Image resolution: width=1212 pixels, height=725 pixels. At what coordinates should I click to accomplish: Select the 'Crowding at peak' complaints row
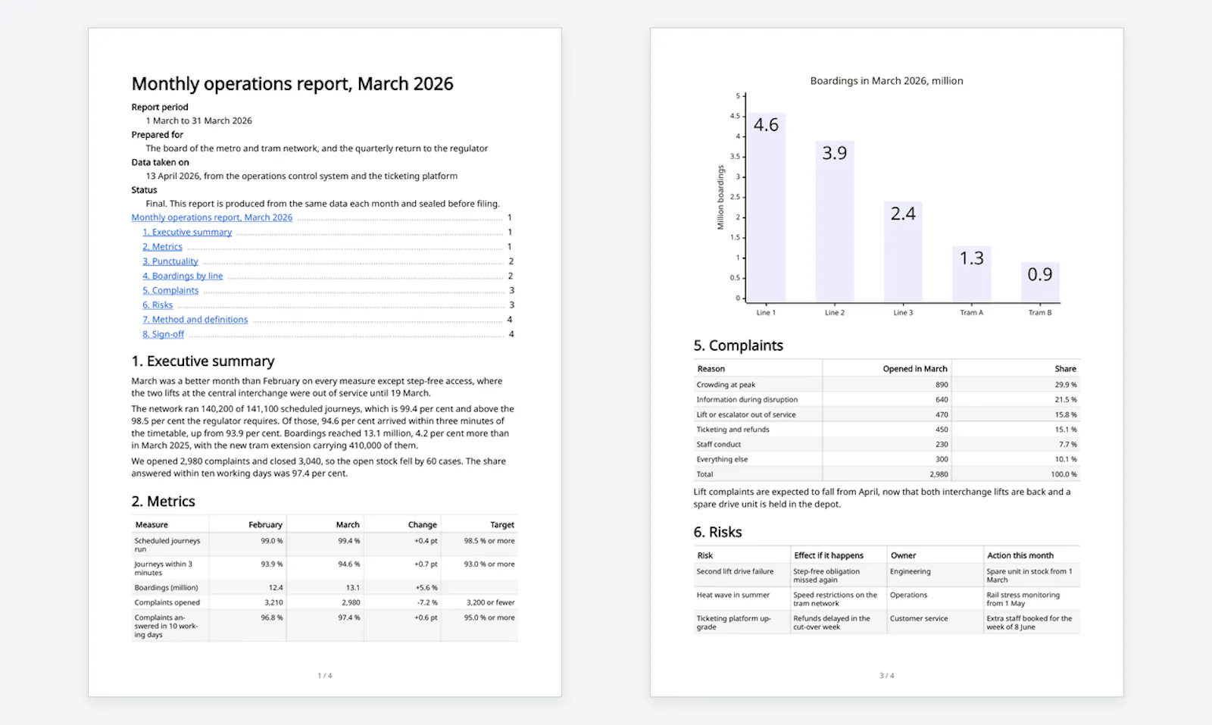886,385
